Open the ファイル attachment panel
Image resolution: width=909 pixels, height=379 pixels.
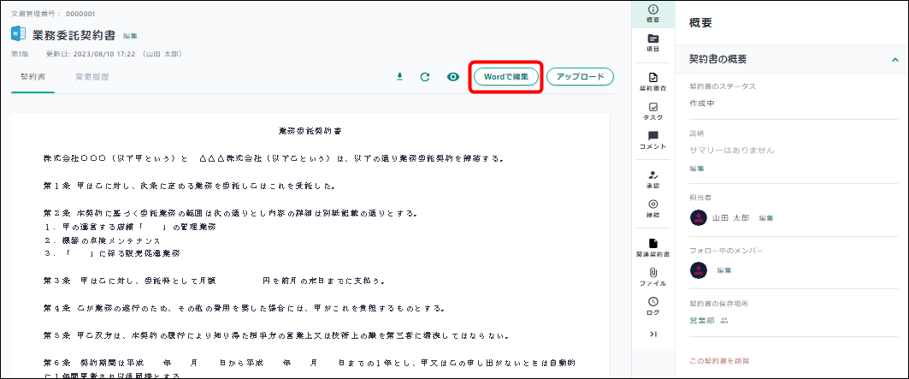coord(653,276)
